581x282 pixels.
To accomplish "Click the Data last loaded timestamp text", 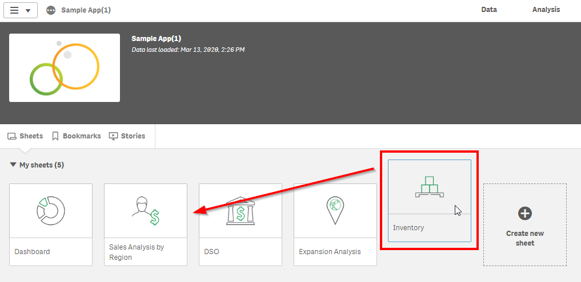I will coord(188,50).
